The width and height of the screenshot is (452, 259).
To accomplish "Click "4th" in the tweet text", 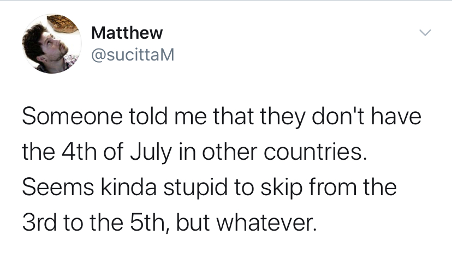I will [80, 152].
